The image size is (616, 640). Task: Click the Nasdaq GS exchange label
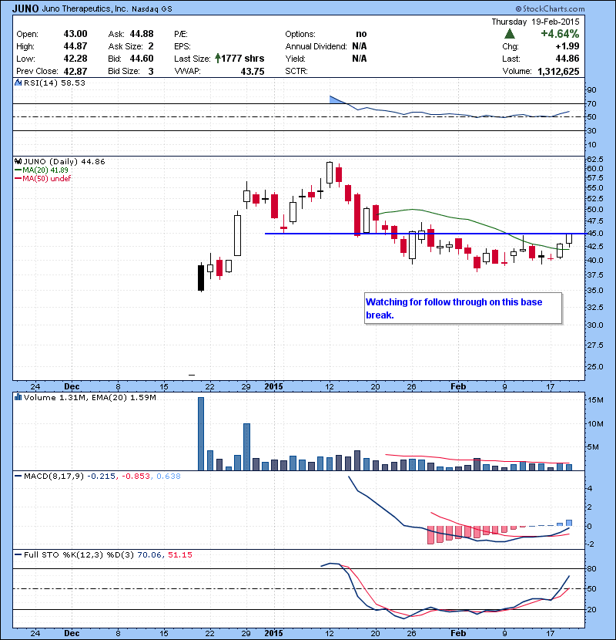[152, 8]
